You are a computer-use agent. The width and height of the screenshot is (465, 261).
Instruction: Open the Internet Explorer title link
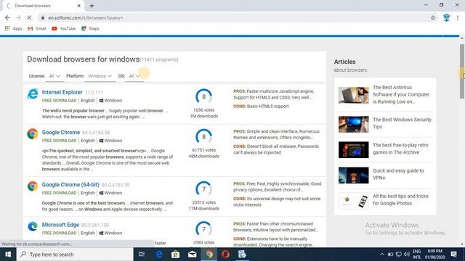pos(62,92)
